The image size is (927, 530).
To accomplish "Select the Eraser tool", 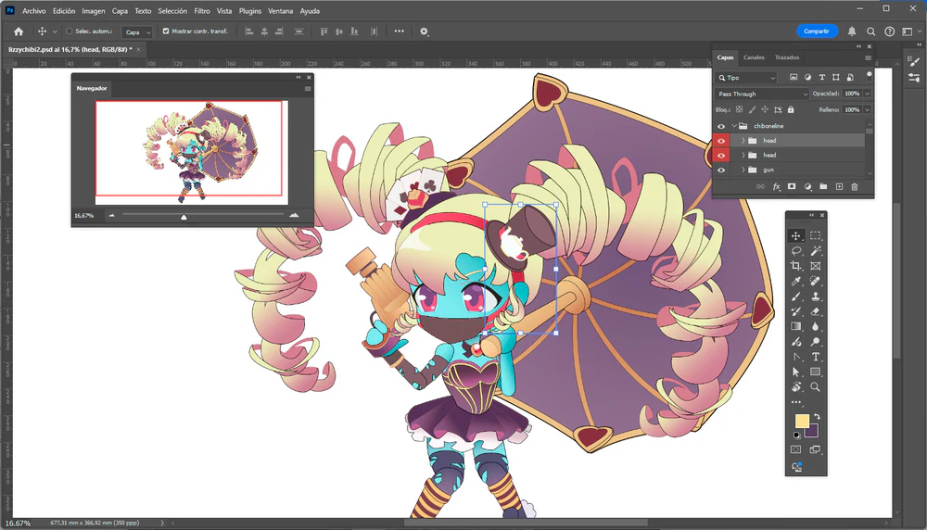I will (x=815, y=311).
